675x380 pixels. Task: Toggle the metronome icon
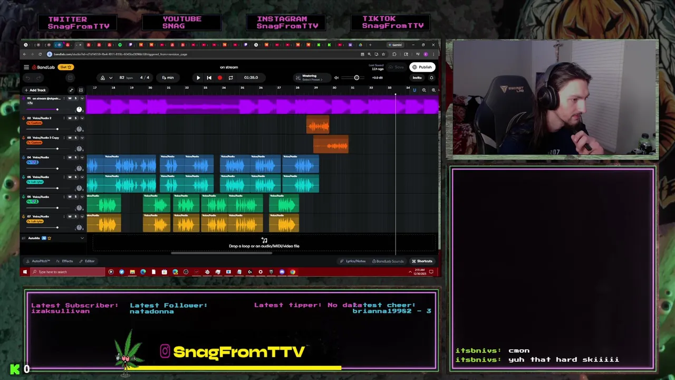coord(103,78)
